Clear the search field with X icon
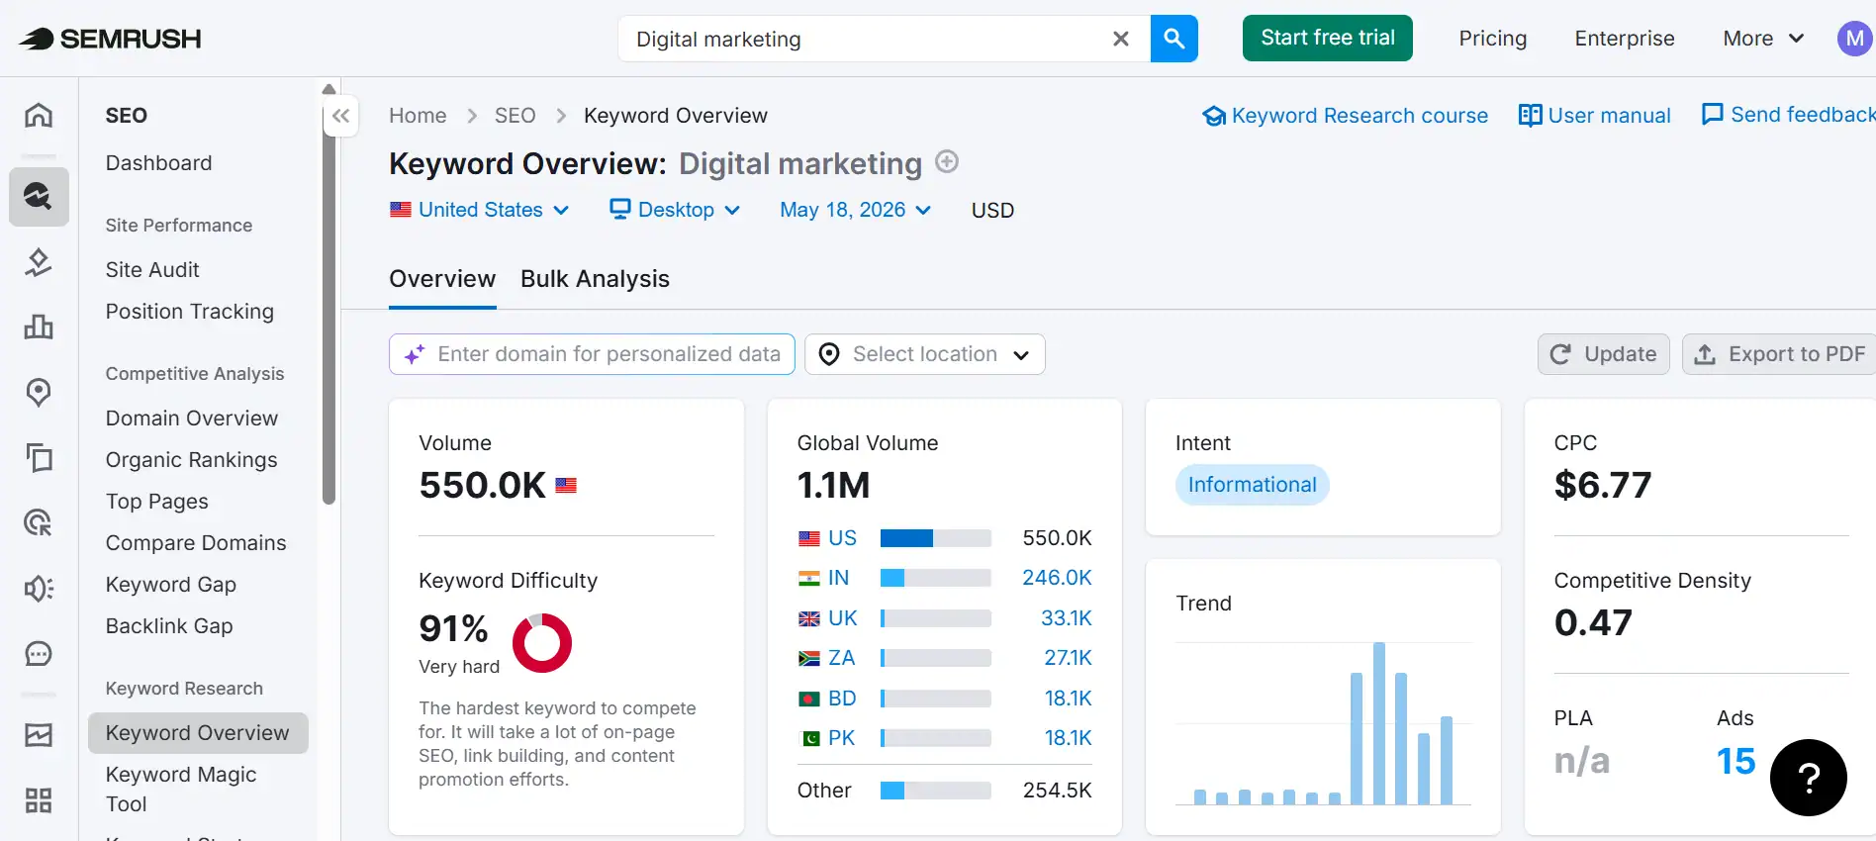Image resolution: width=1876 pixels, height=841 pixels. tap(1121, 39)
